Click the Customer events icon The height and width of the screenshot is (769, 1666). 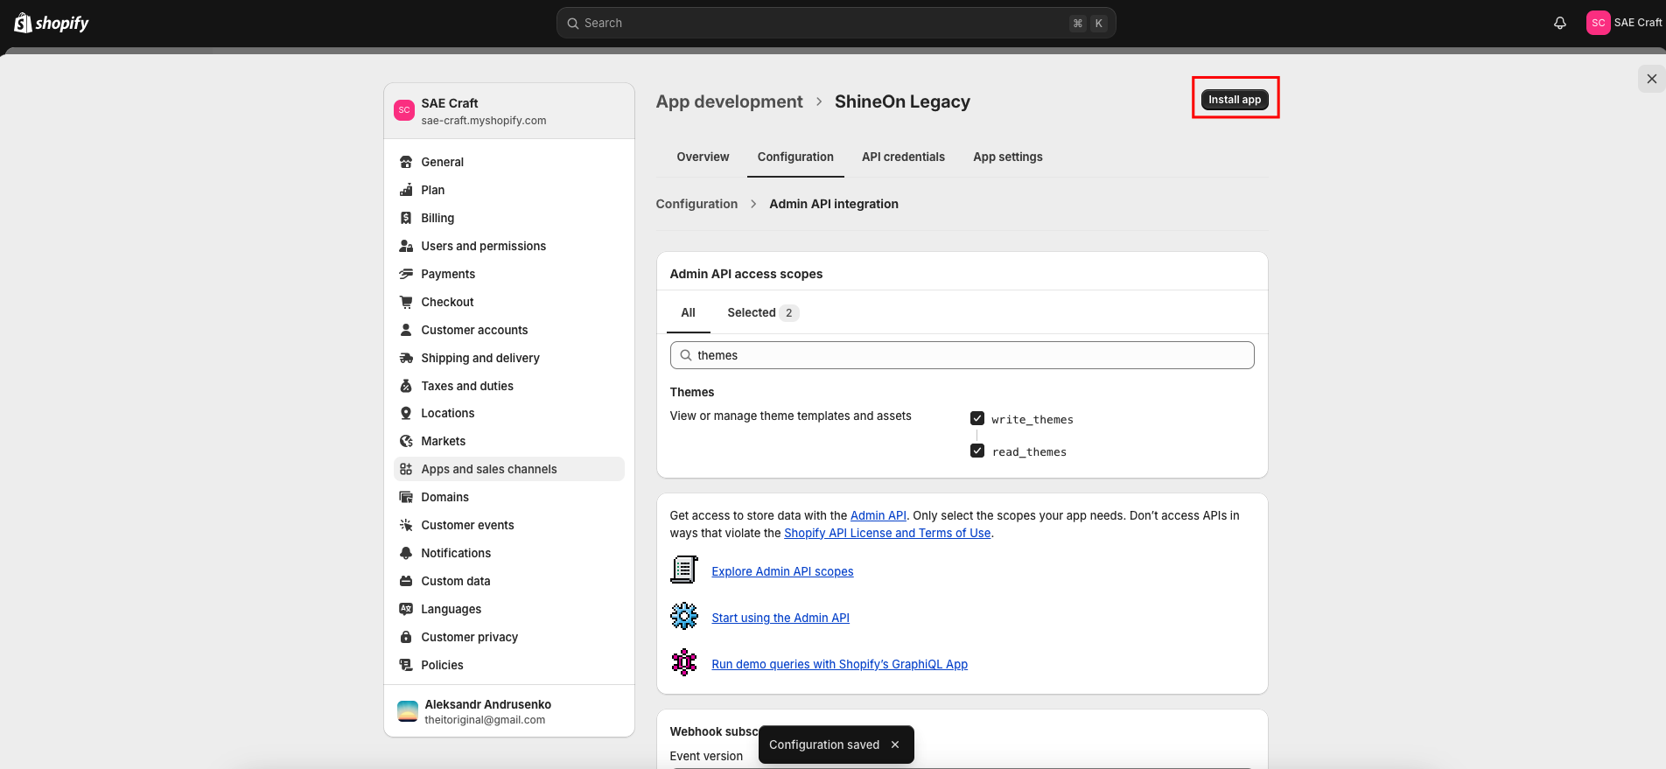406,525
